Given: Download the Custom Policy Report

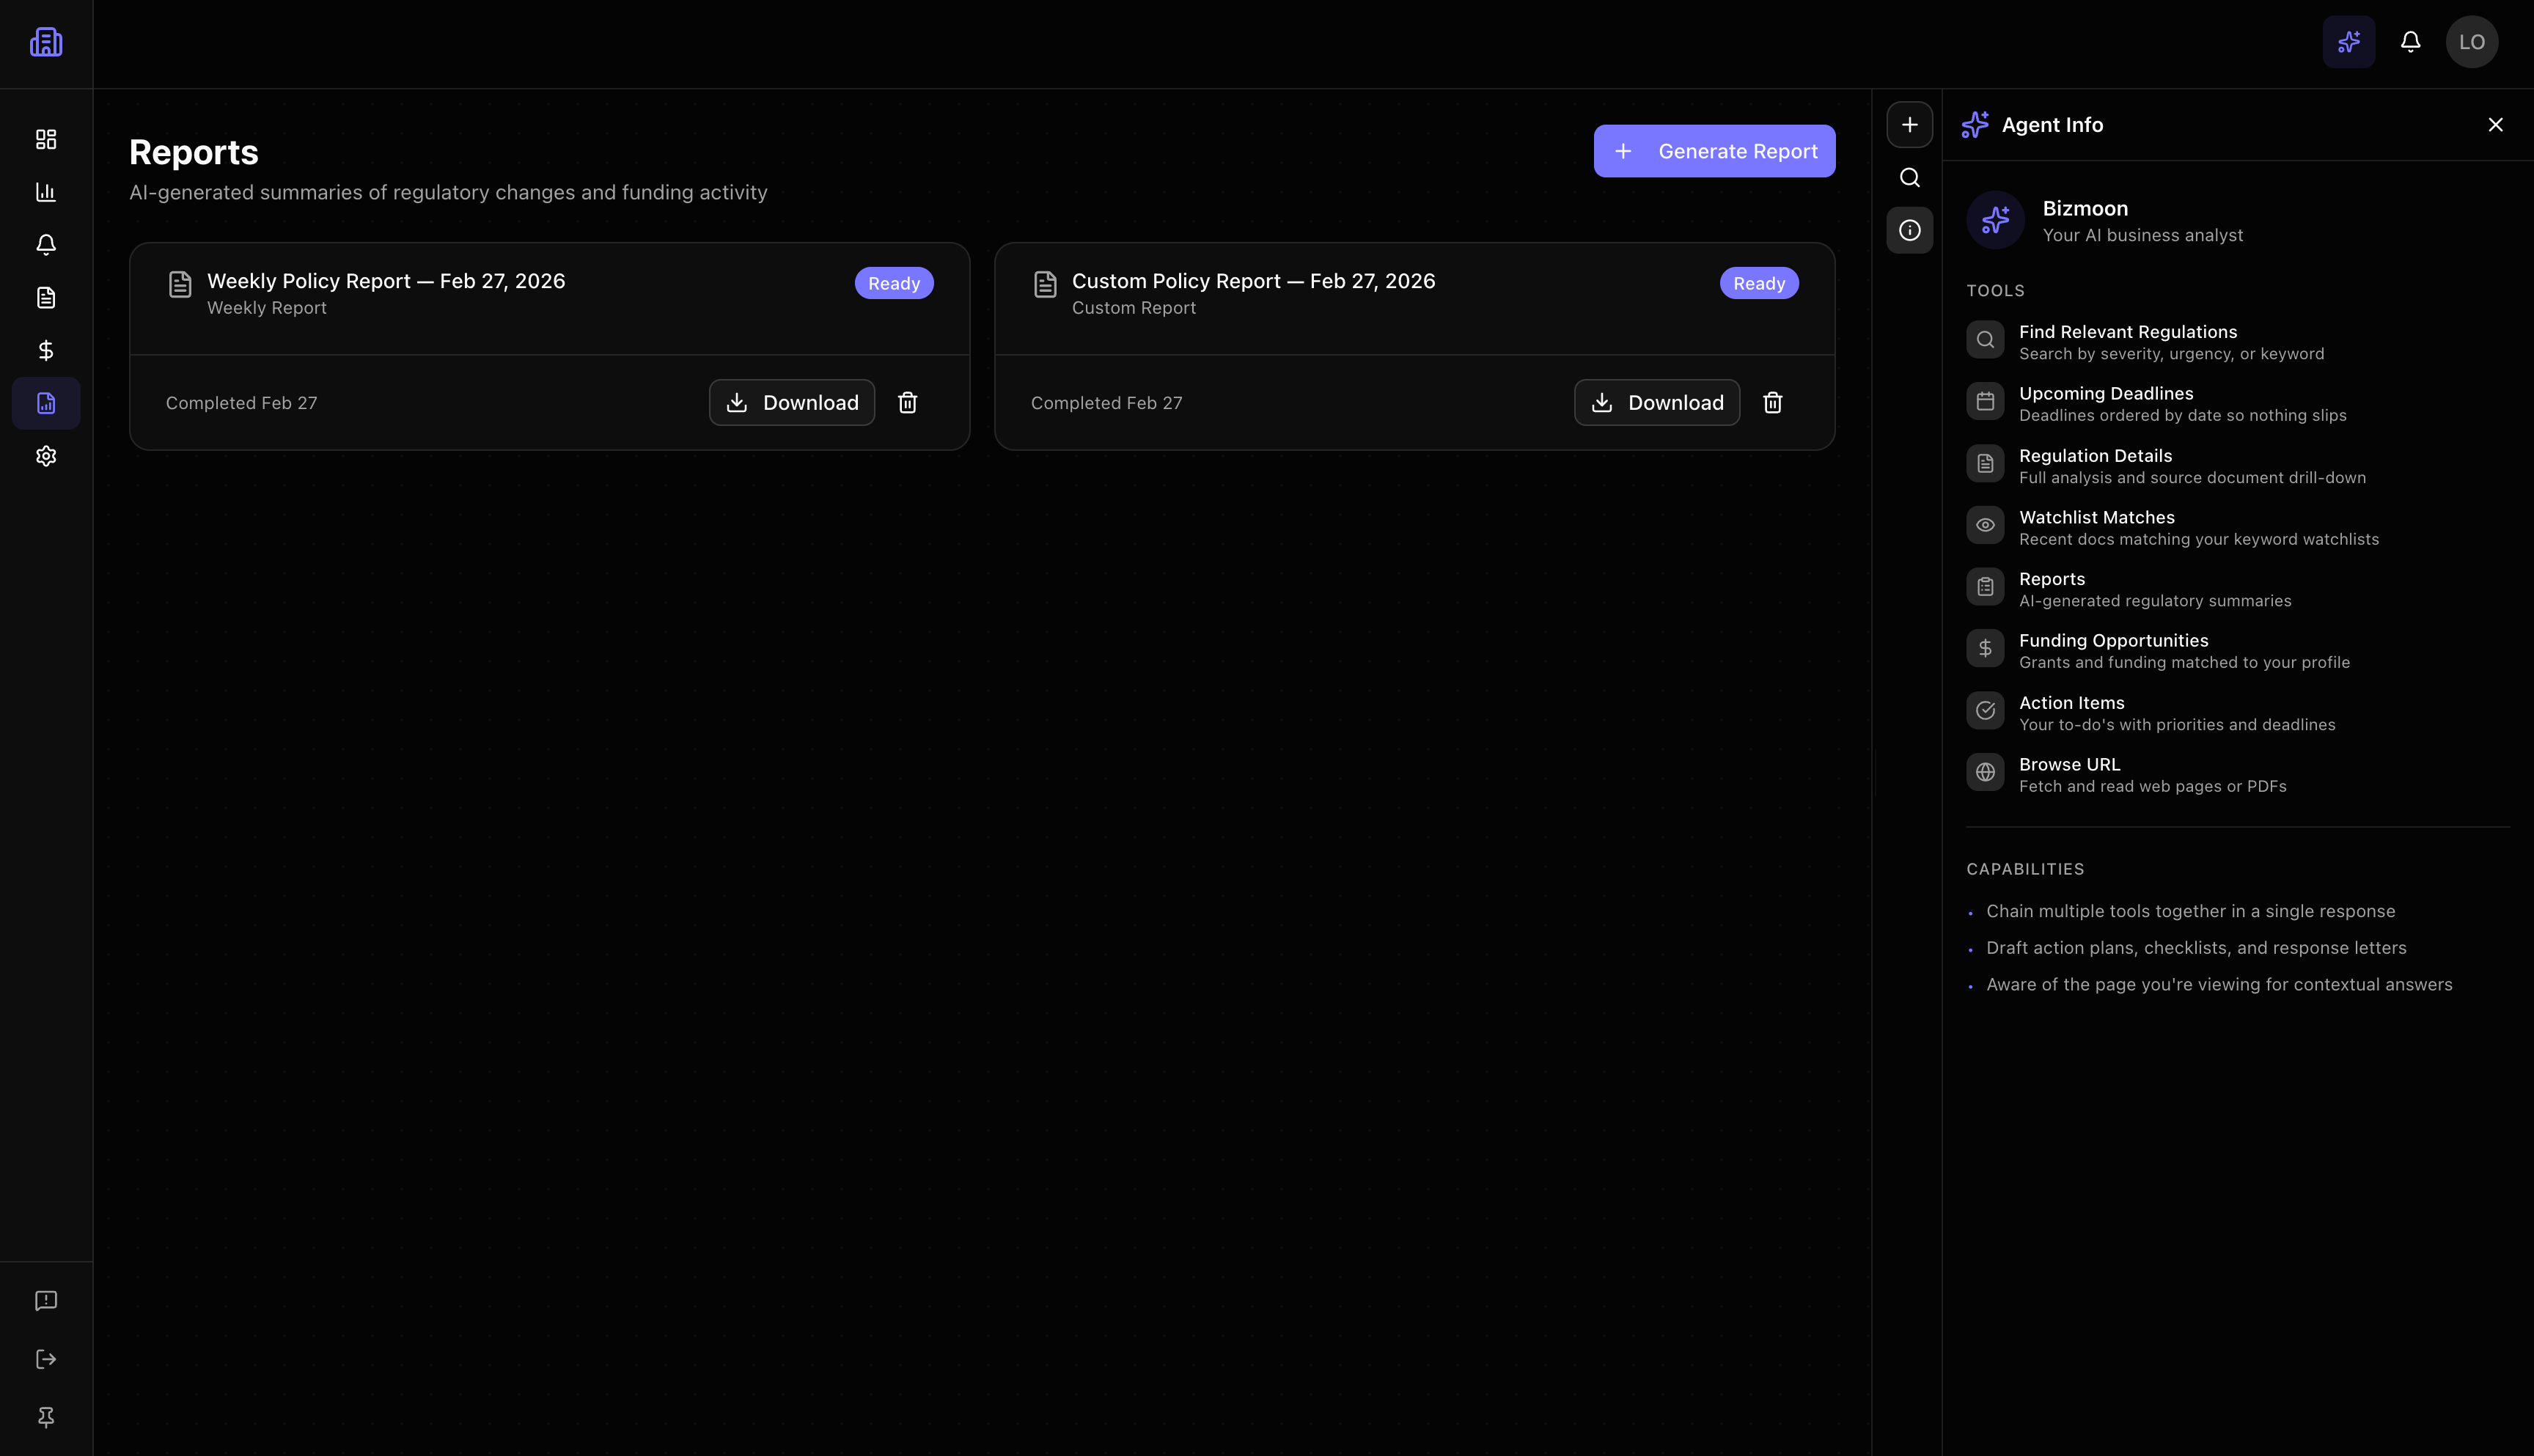Looking at the screenshot, I should [x=1656, y=402].
